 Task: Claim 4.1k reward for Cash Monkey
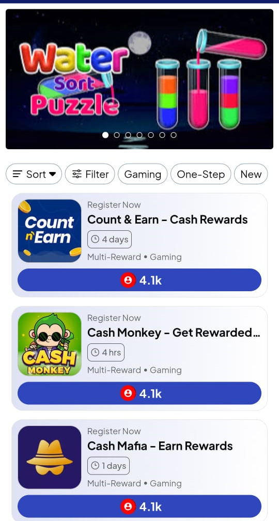click(139, 393)
